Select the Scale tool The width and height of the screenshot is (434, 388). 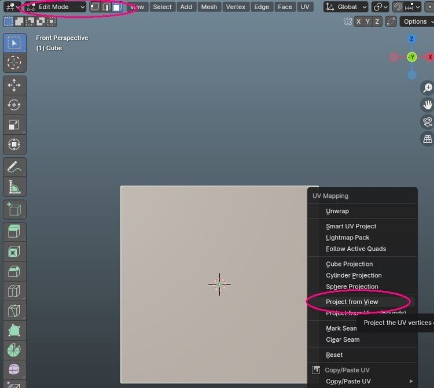(x=14, y=125)
